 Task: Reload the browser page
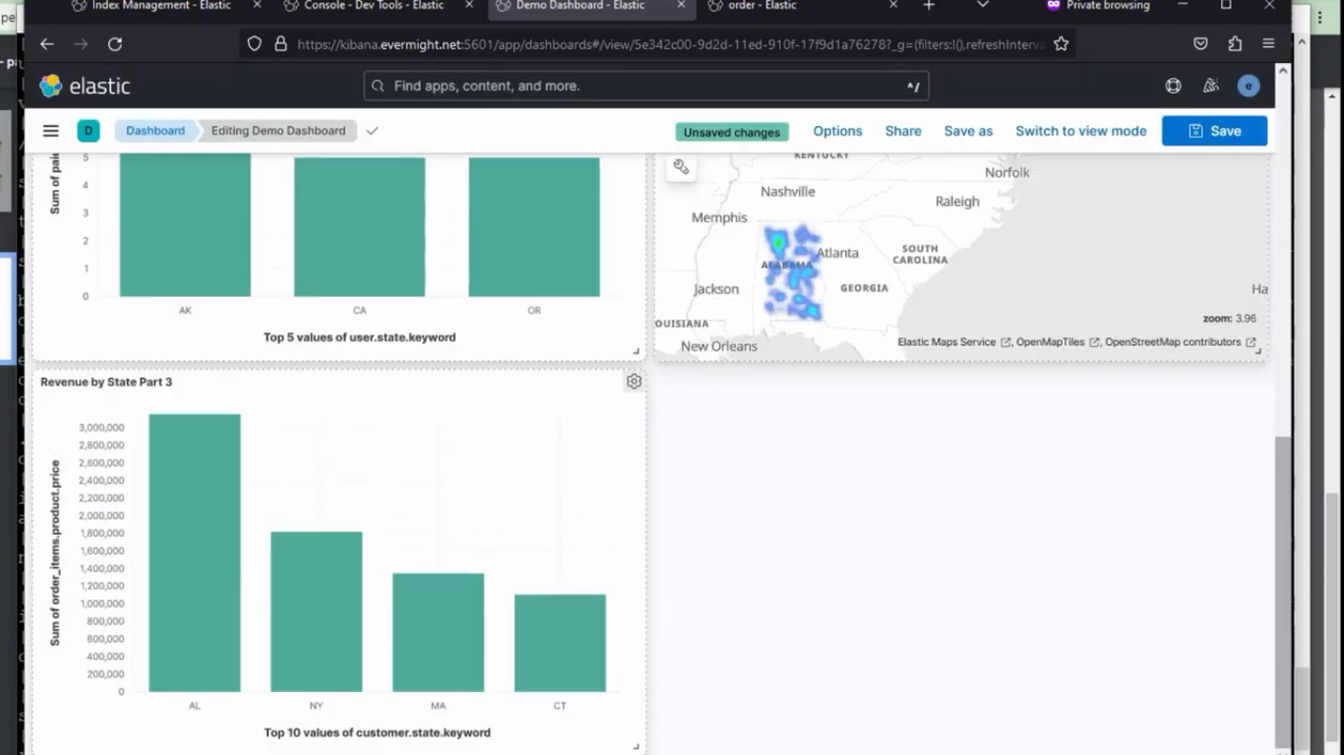point(115,44)
